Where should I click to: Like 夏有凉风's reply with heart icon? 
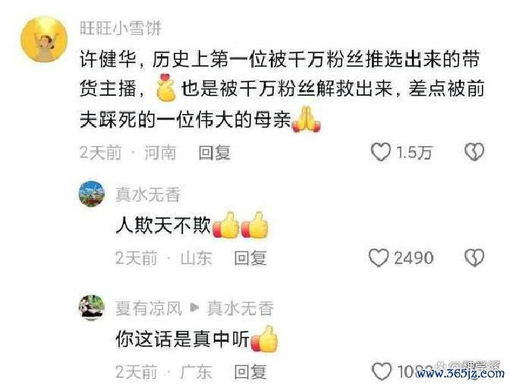tap(381, 371)
